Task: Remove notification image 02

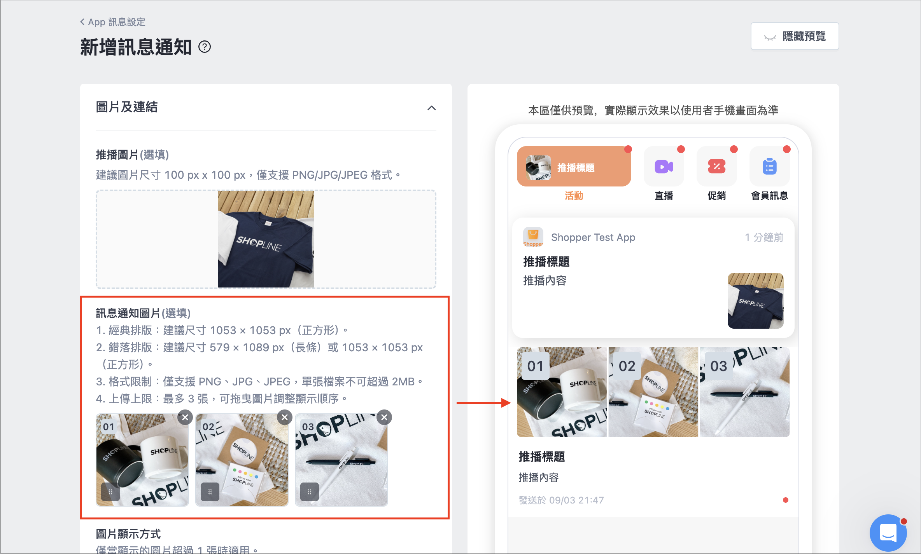Action: pos(285,417)
